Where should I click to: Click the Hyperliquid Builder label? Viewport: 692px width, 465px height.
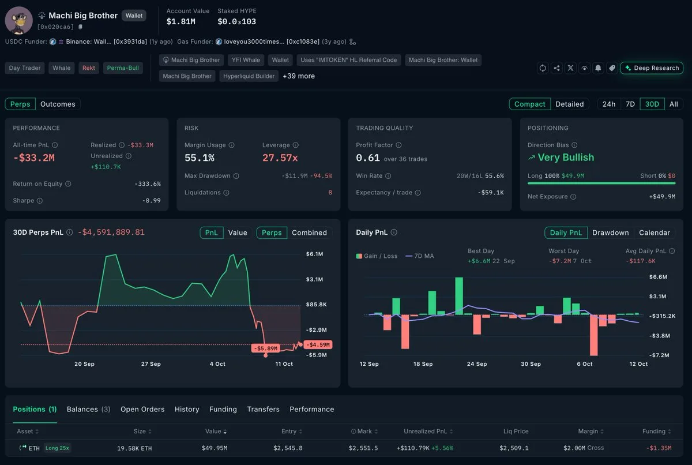pos(249,76)
